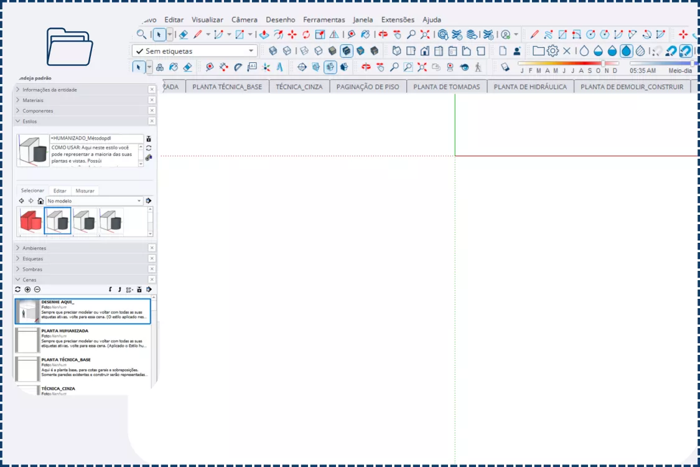Screen dimensions: 700x467
Task: Click the Walk tool icon
Action: (x=478, y=67)
